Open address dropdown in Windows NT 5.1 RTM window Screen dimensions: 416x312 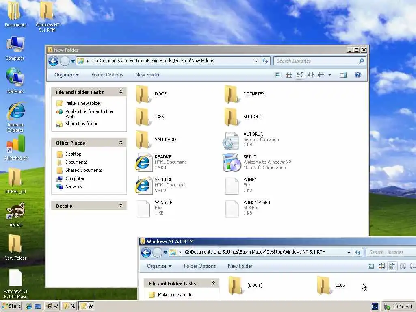click(x=349, y=252)
